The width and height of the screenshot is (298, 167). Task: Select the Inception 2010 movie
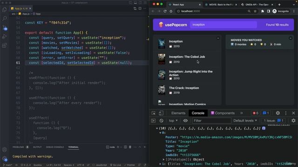point(187,44)
